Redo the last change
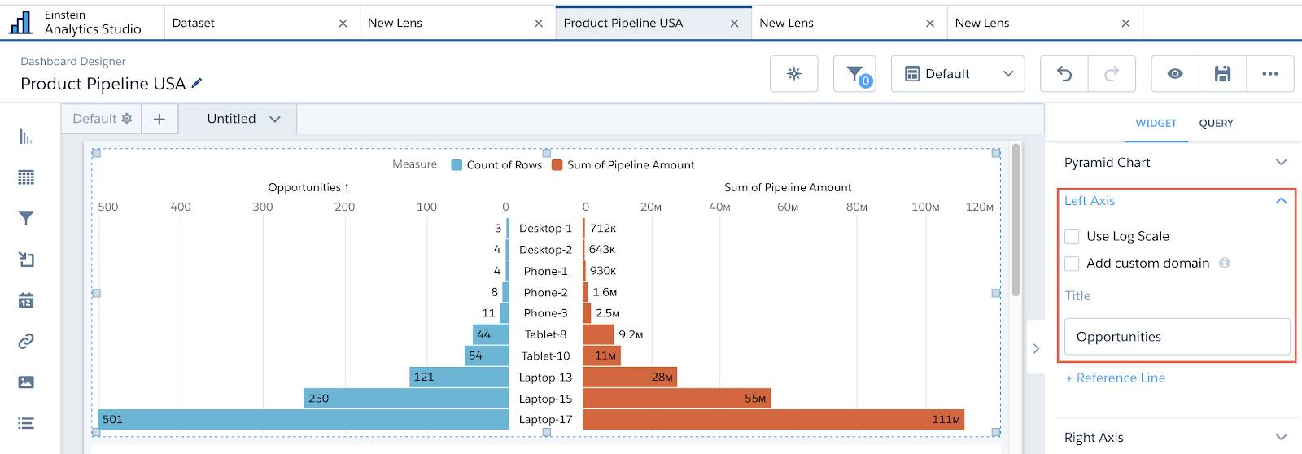This screenshot has width=1302, height=454. click(1111, 74)
